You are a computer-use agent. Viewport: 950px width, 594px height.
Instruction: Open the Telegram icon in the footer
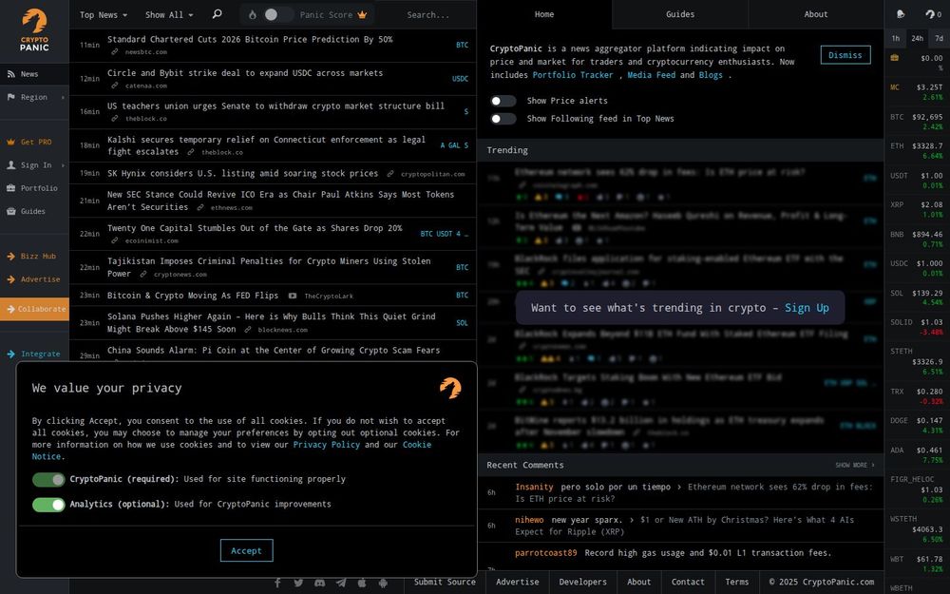(x=341, y=583)
